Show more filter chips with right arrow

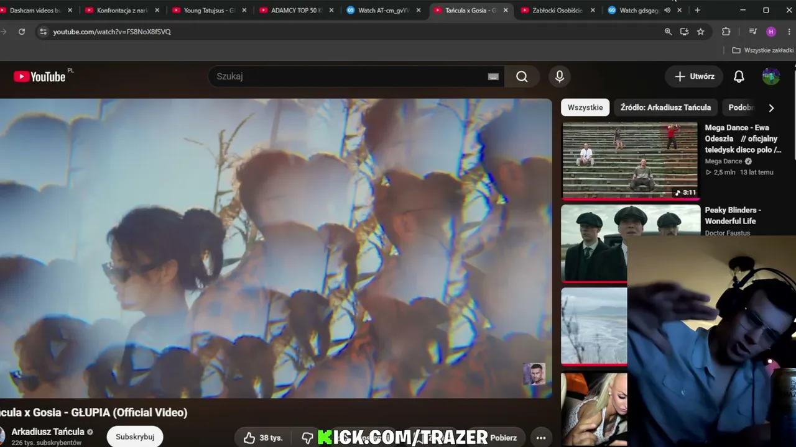coord(771,108)
